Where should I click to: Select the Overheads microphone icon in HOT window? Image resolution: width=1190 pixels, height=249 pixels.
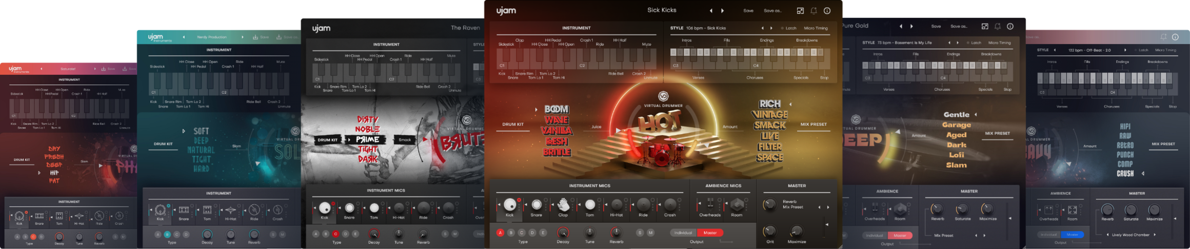coord(710,204)
